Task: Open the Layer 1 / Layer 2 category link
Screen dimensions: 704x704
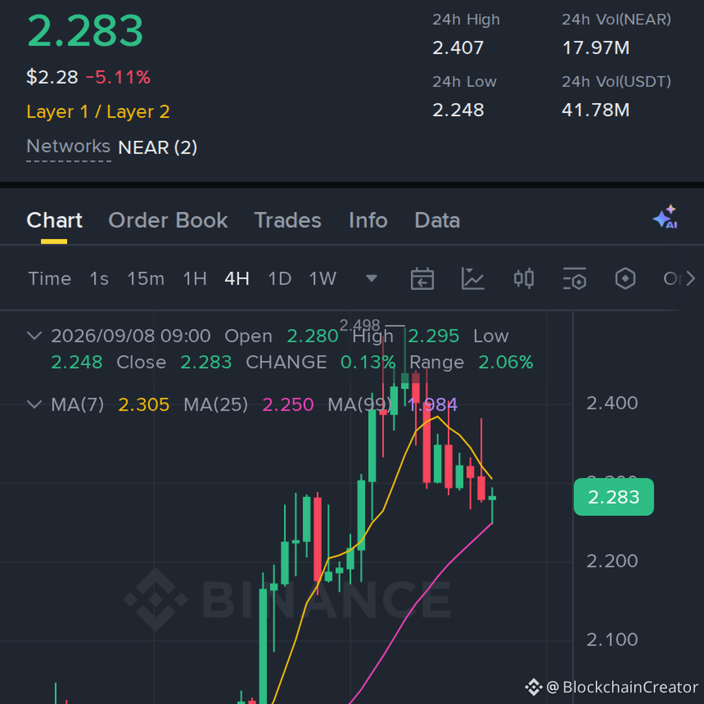Action: click(x=98, y=112)
